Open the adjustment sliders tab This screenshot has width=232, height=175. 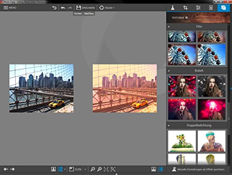[x=198, y=7]
